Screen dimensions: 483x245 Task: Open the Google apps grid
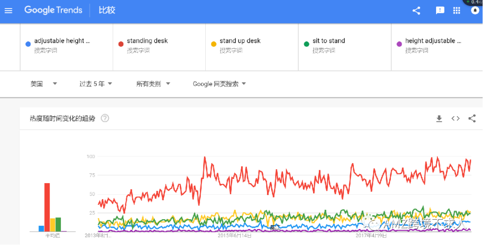point(457,11)
